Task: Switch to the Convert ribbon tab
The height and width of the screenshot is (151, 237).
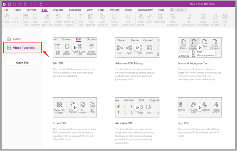Action: 31,10
